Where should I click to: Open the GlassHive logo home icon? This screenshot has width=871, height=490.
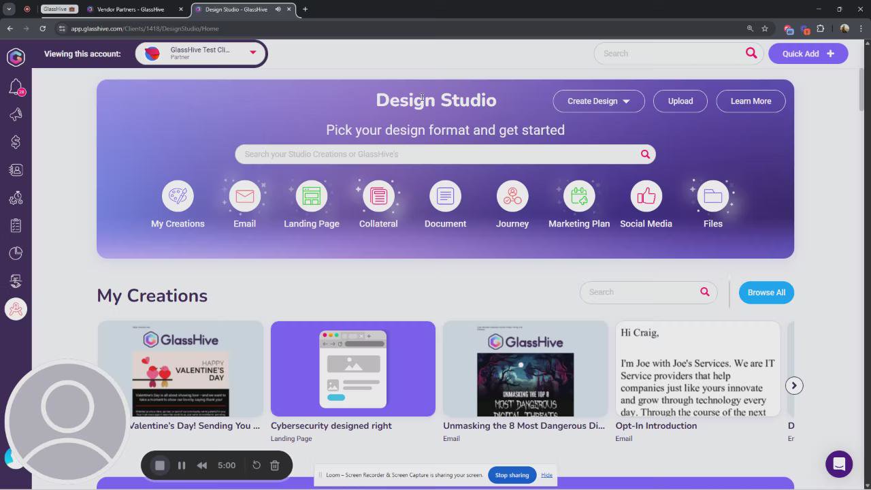pyautogui.click(x=16, y=58)
